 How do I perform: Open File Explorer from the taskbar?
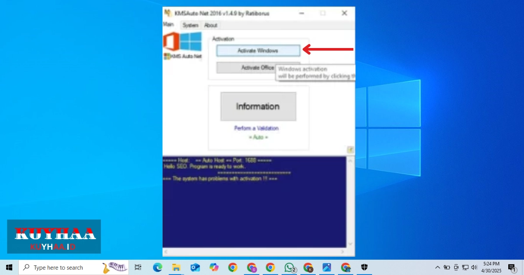(176, 267)
